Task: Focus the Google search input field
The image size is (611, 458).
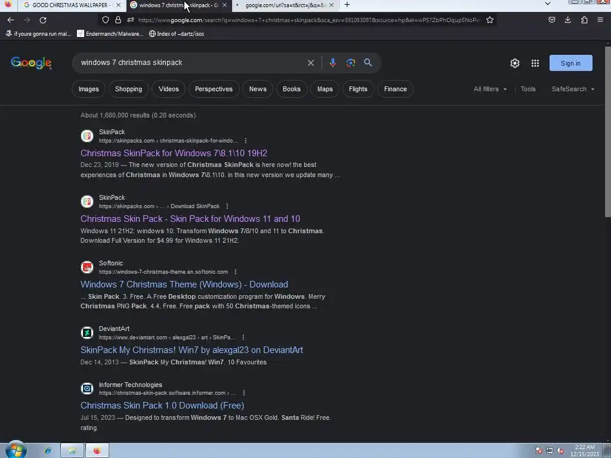Action: (x=191, y=63)
